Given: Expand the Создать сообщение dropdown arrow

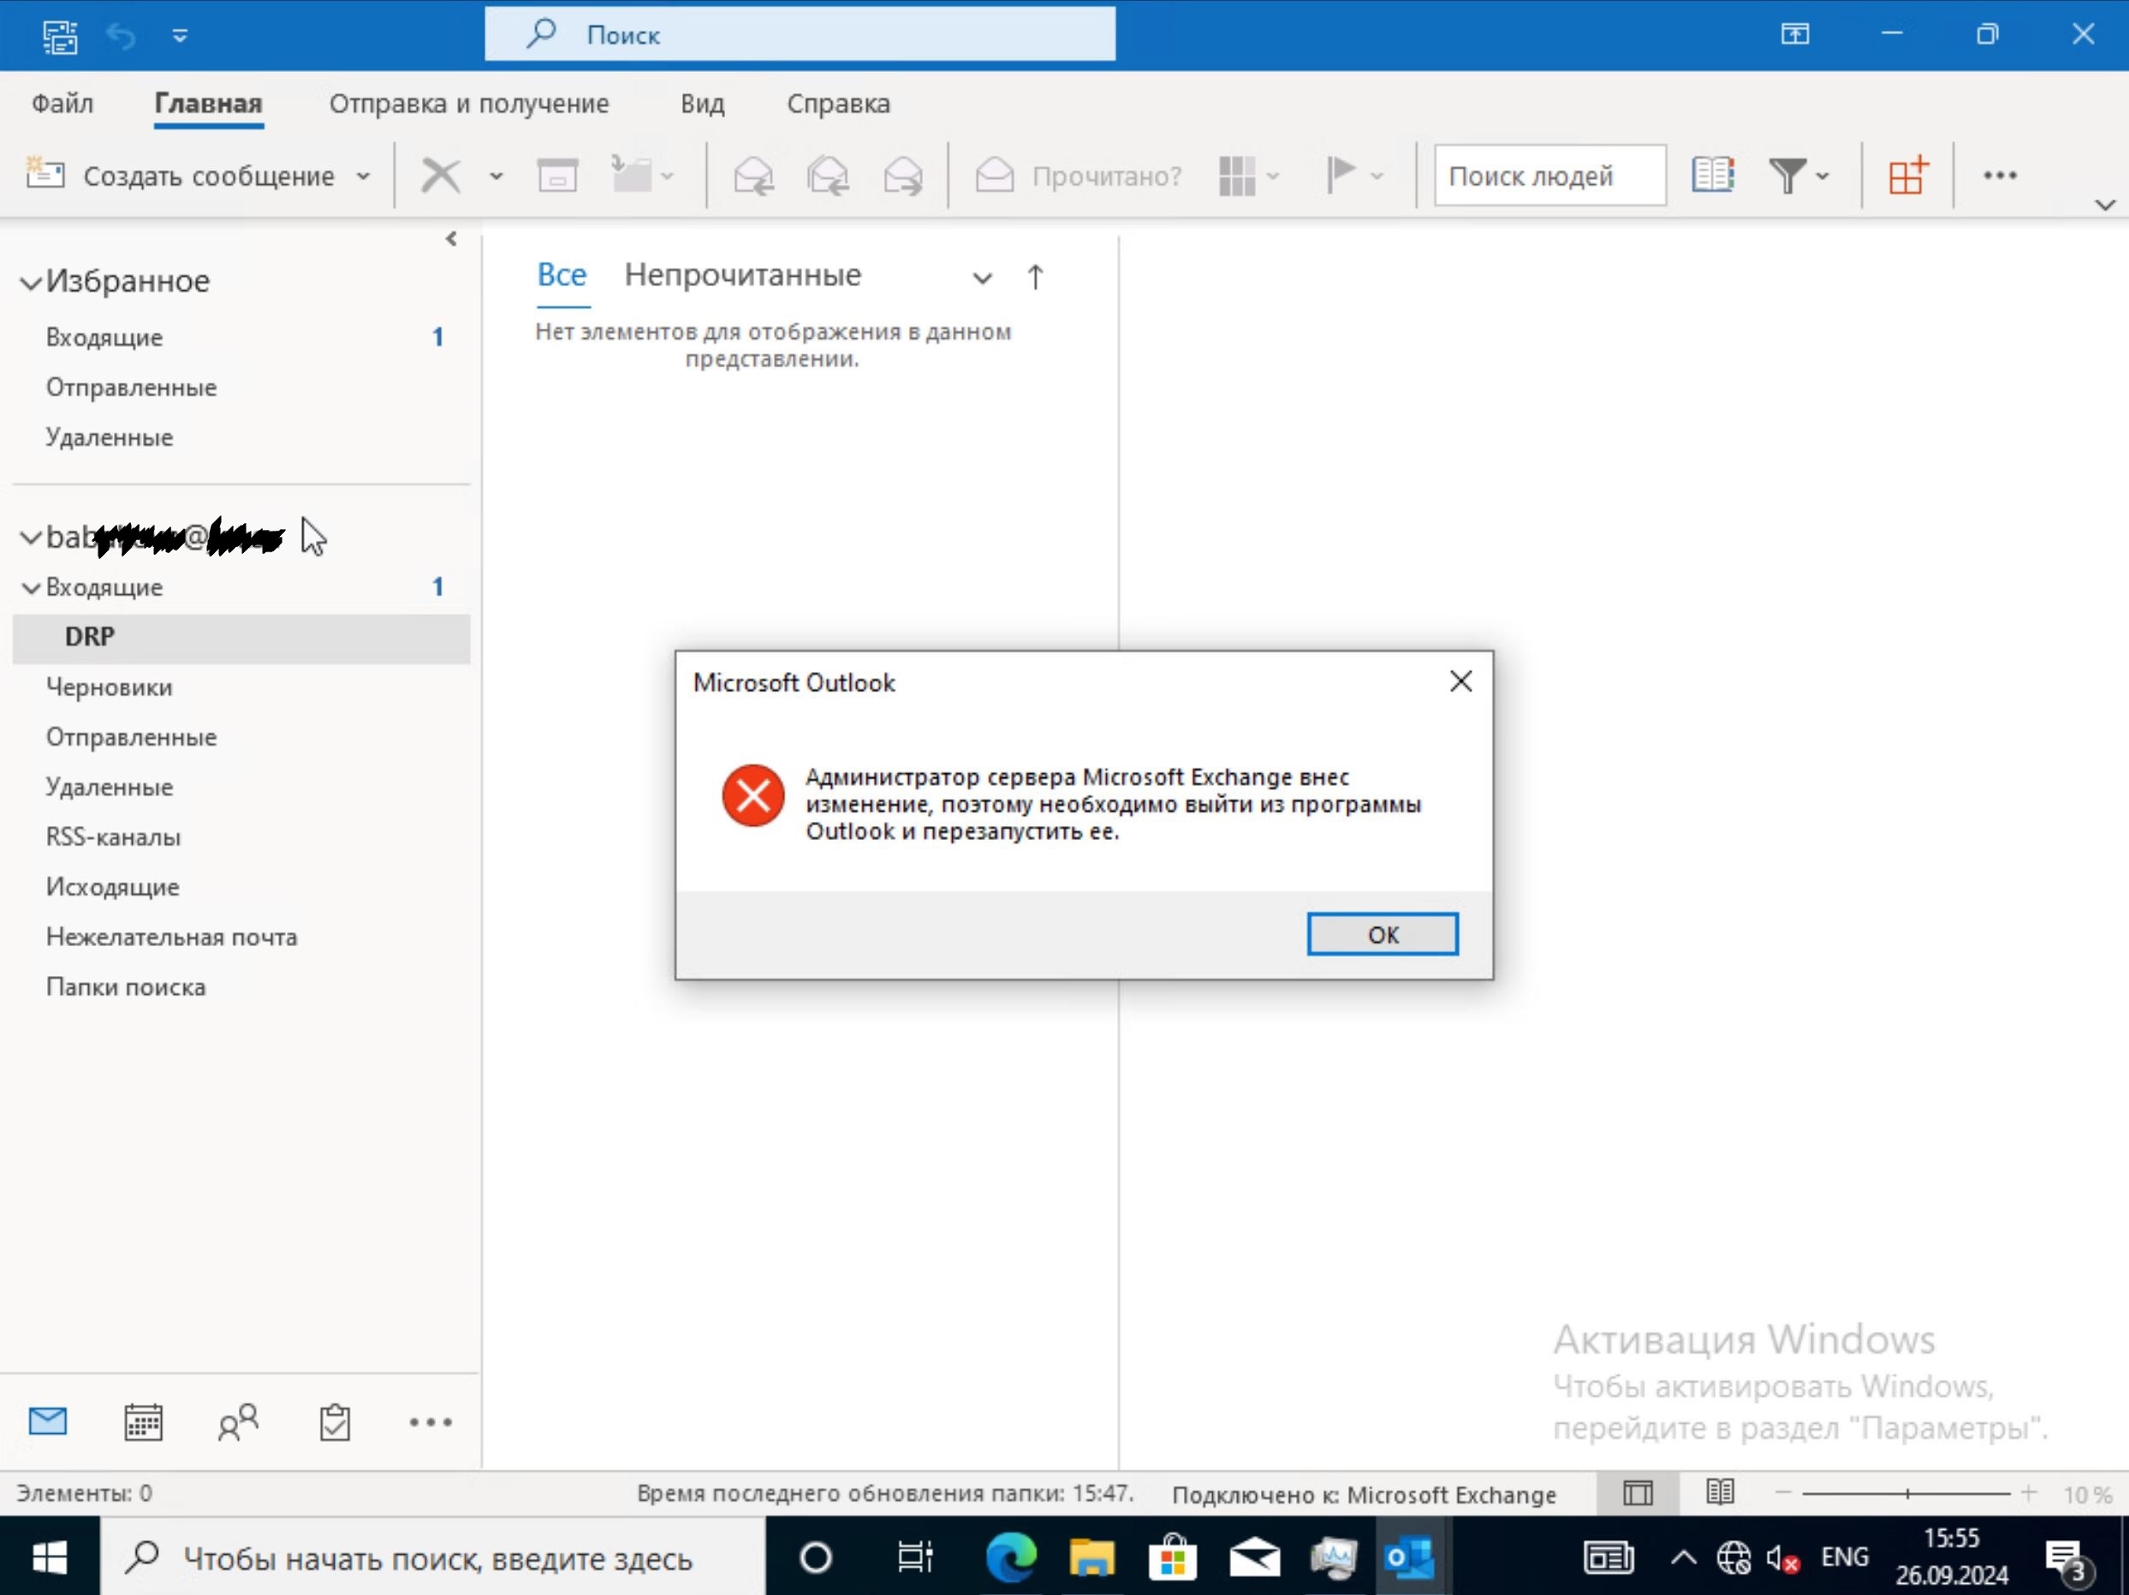Looking at the screenshot, I should coord(363,176).
